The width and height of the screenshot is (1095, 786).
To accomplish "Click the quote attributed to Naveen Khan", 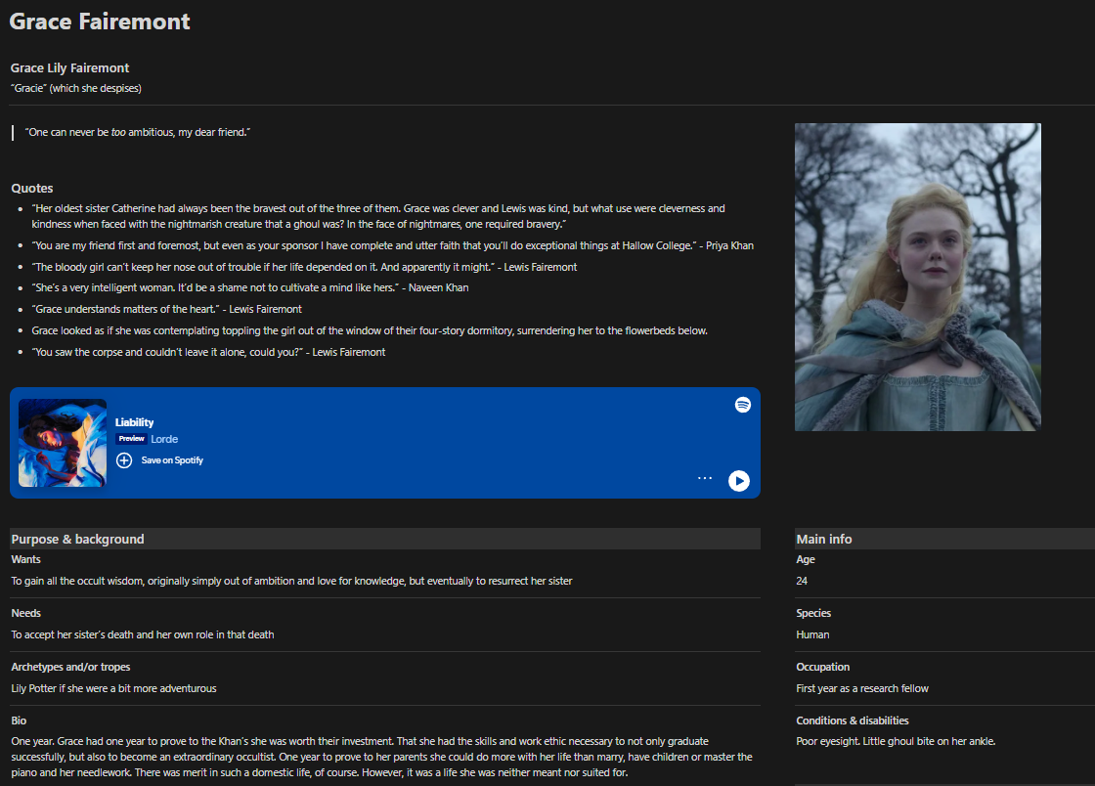I will [x=250, y=287].
